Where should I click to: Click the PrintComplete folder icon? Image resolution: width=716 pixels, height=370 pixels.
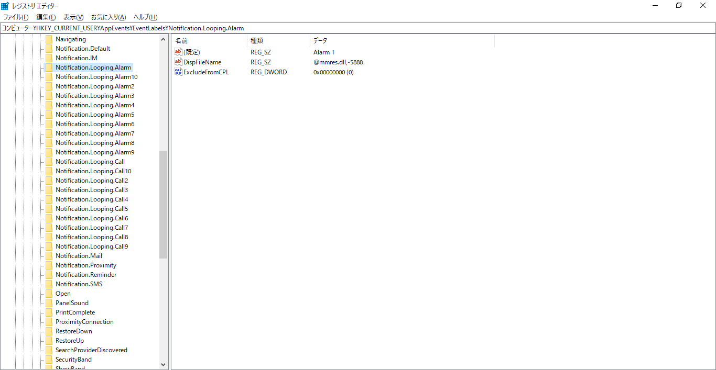click(49, 312)
